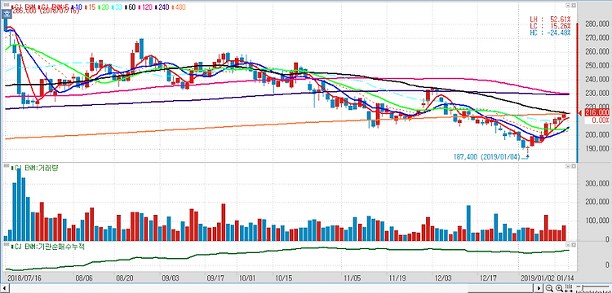Click the 280,000 price axis label
This screenshot has height=293, width=612.
[x=597, y=24]
